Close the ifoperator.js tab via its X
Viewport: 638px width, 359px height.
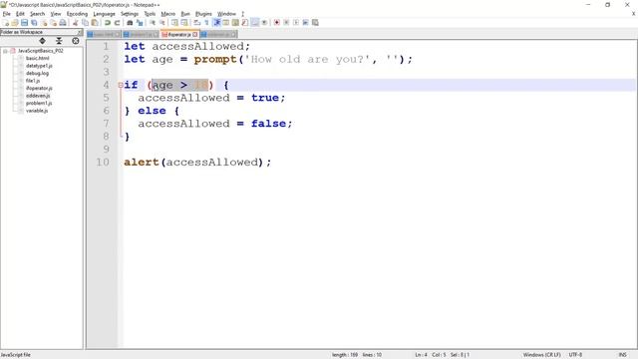[195, 35]
